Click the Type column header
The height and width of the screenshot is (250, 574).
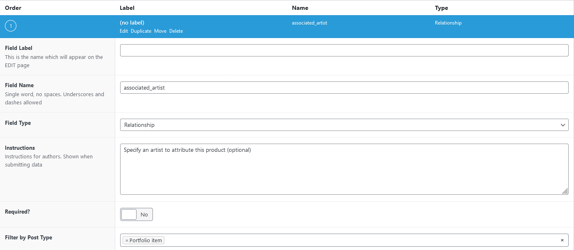(x=442, y=7)
